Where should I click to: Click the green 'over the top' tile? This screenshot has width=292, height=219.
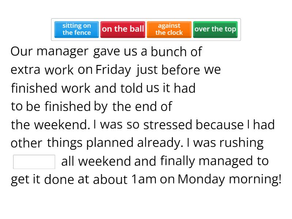coord(215,29)
